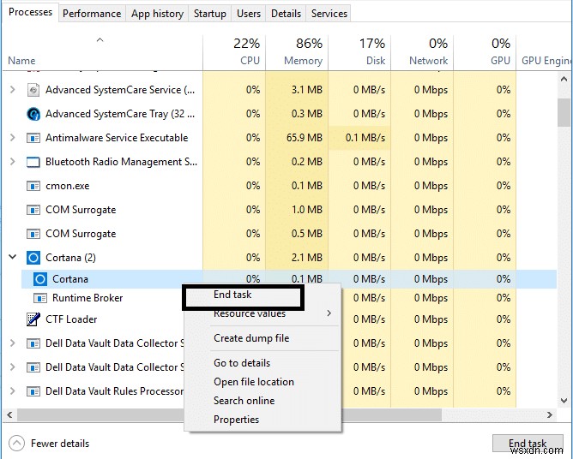This screenshot has height=459, width=573.
Task: Collapse the Cortana (2) group
Action: 13,257
